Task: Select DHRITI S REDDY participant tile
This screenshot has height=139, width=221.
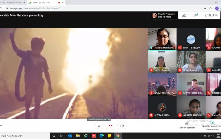Action: point(191,39)
